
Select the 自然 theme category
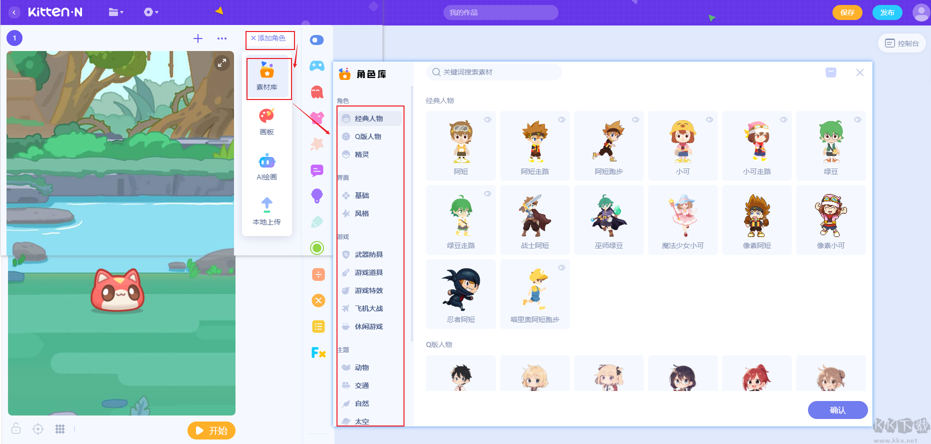370,403
